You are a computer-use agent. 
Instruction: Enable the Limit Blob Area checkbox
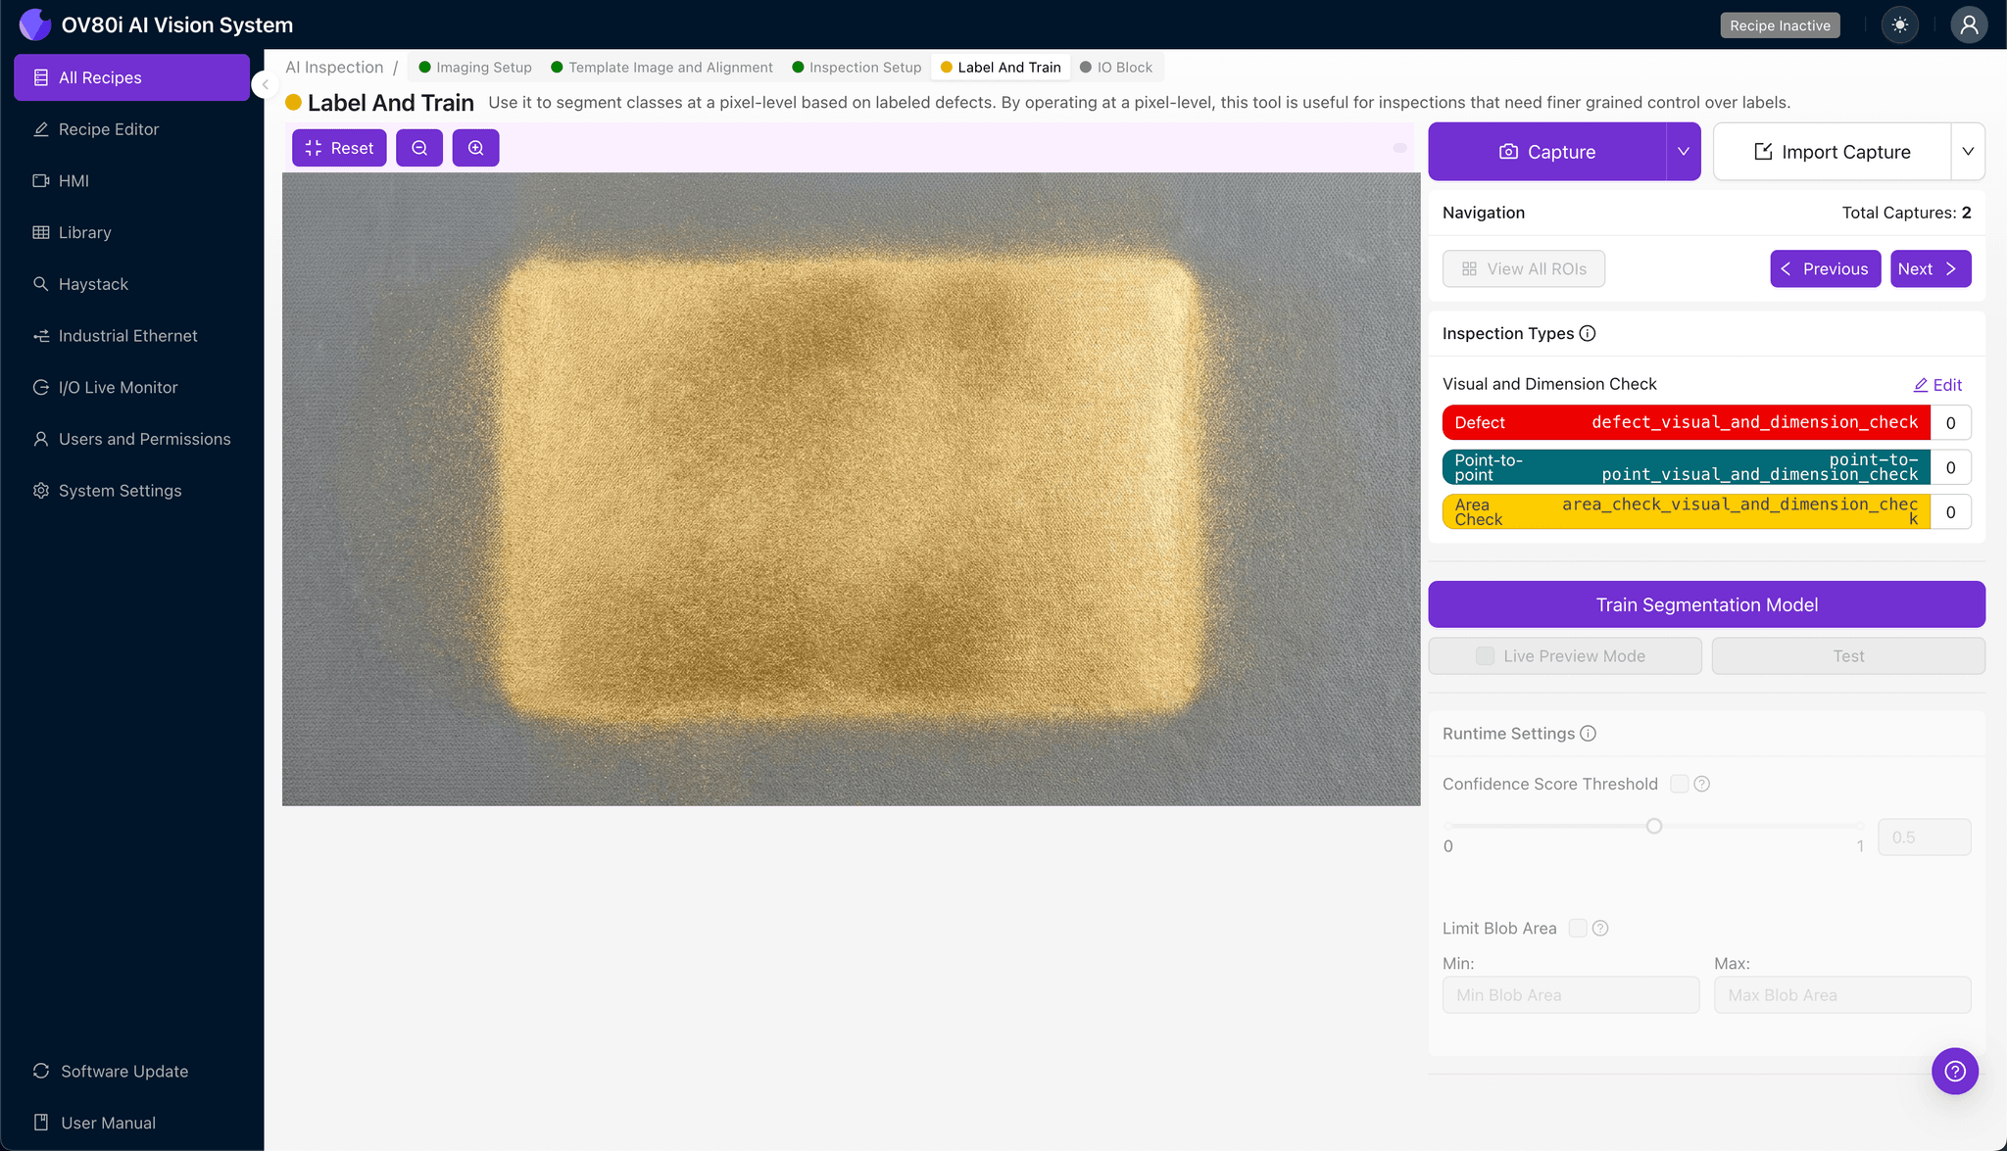tap(1578, 929)
